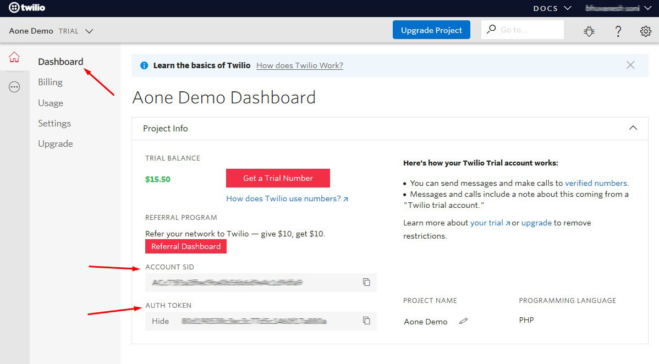Click the Aone Demo project name text
This screenshot has height=364, width=659.
click(x=425, y=322)
